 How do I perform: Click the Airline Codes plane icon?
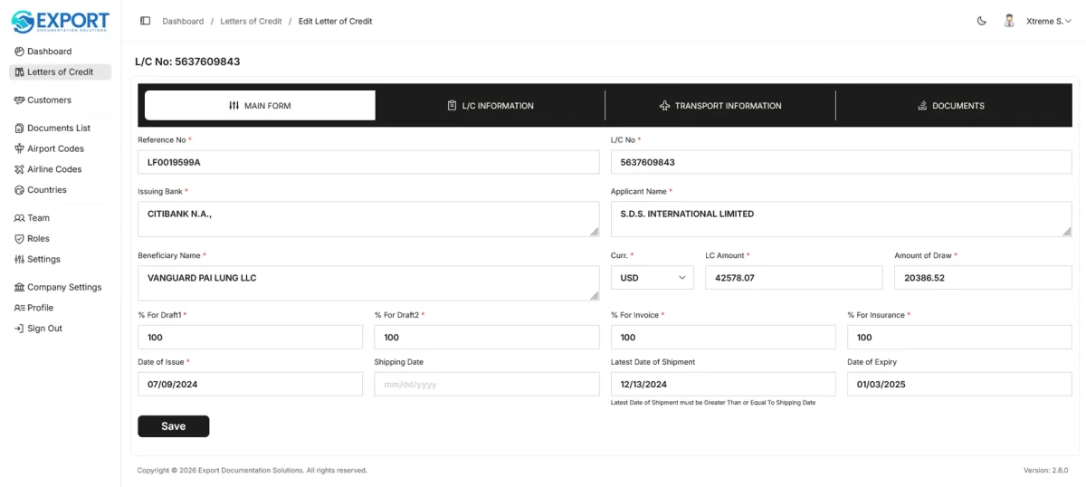pos(19,169)
